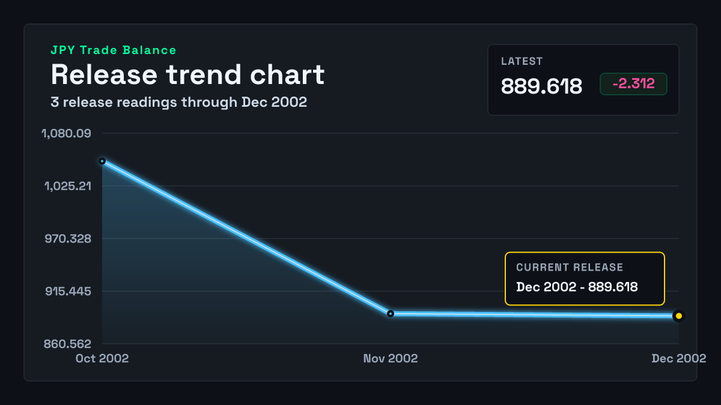Viewport: 721px width, 405px height.
Task: Click the 1,025.21 y-axis label
Action: click(x=67, y=185)
